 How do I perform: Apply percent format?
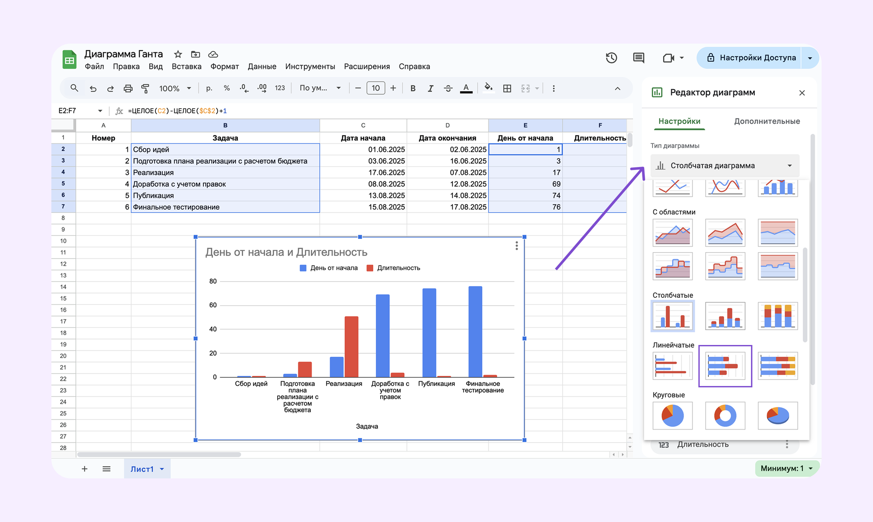pyautogui.click(x=227, y=88)
